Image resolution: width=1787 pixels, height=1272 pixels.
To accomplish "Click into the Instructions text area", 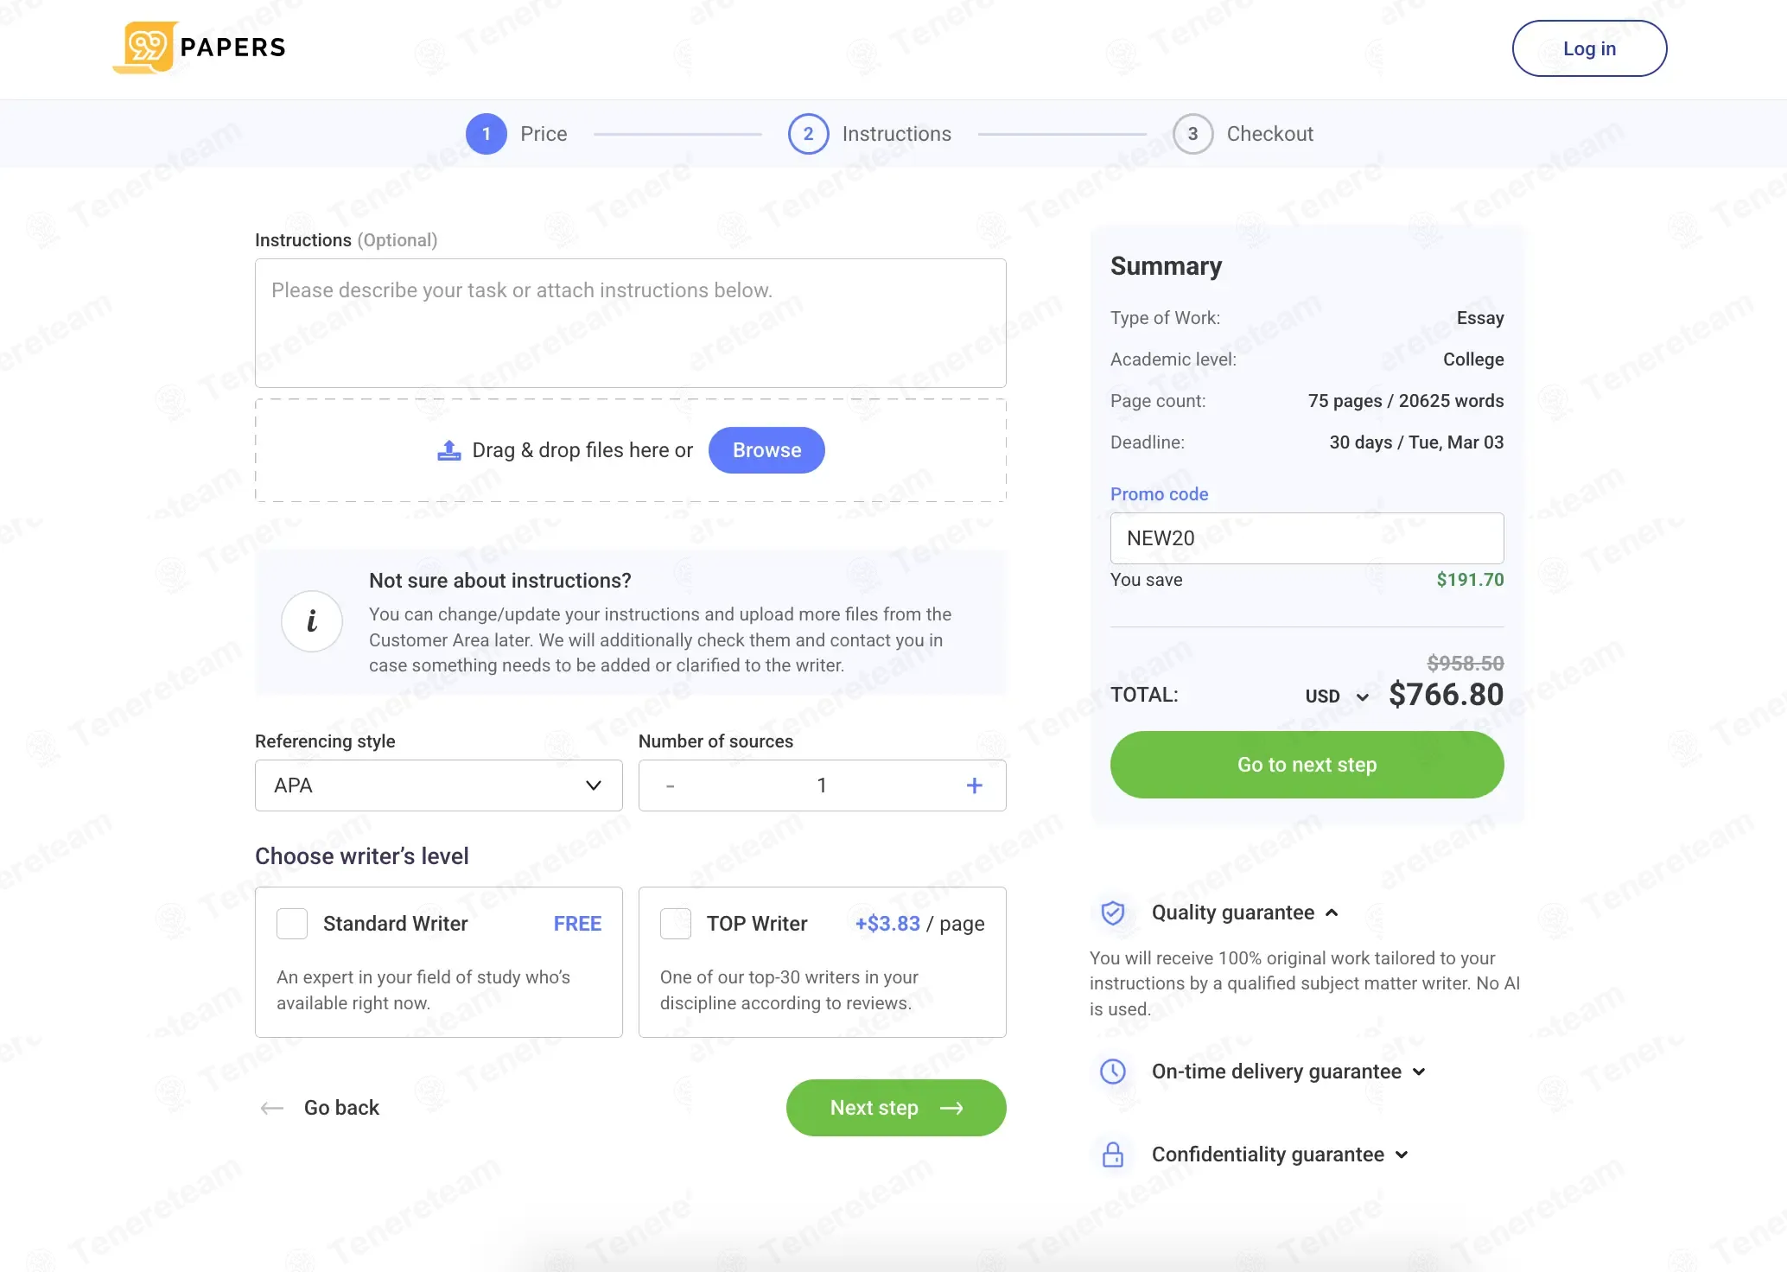I will point(631,323).
